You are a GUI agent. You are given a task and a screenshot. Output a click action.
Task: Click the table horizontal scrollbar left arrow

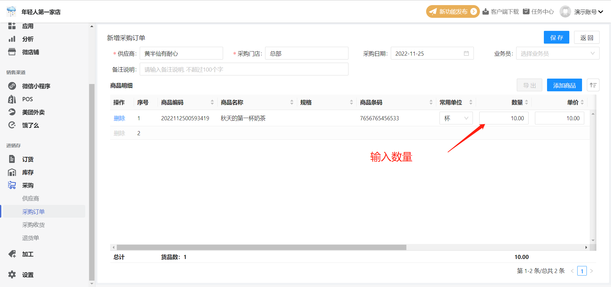click(x=114, y=247)
